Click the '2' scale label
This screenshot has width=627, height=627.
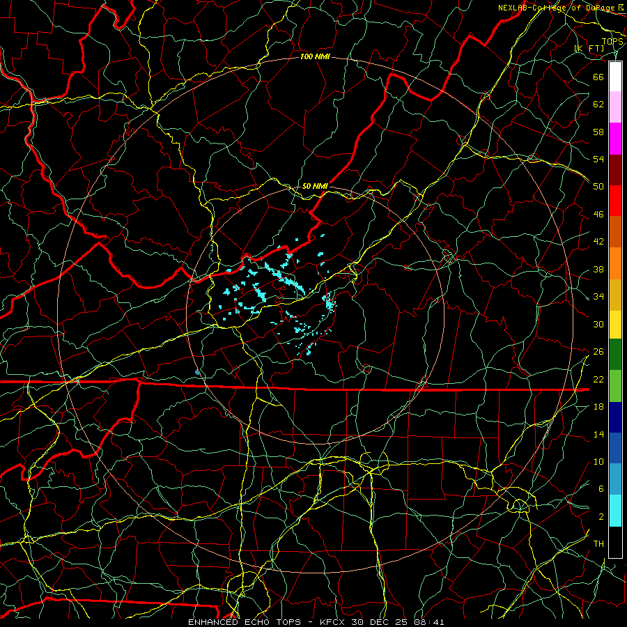601,516
